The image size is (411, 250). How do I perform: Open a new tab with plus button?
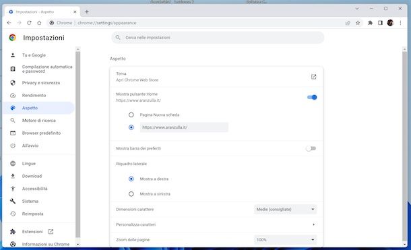click(87, 12)
